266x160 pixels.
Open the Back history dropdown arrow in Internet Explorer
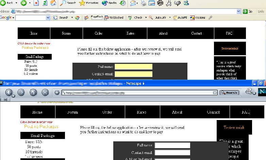click(16, 3)
